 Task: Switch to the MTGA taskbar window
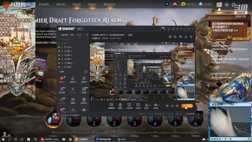pyautogui.click(x=122, y=139)
